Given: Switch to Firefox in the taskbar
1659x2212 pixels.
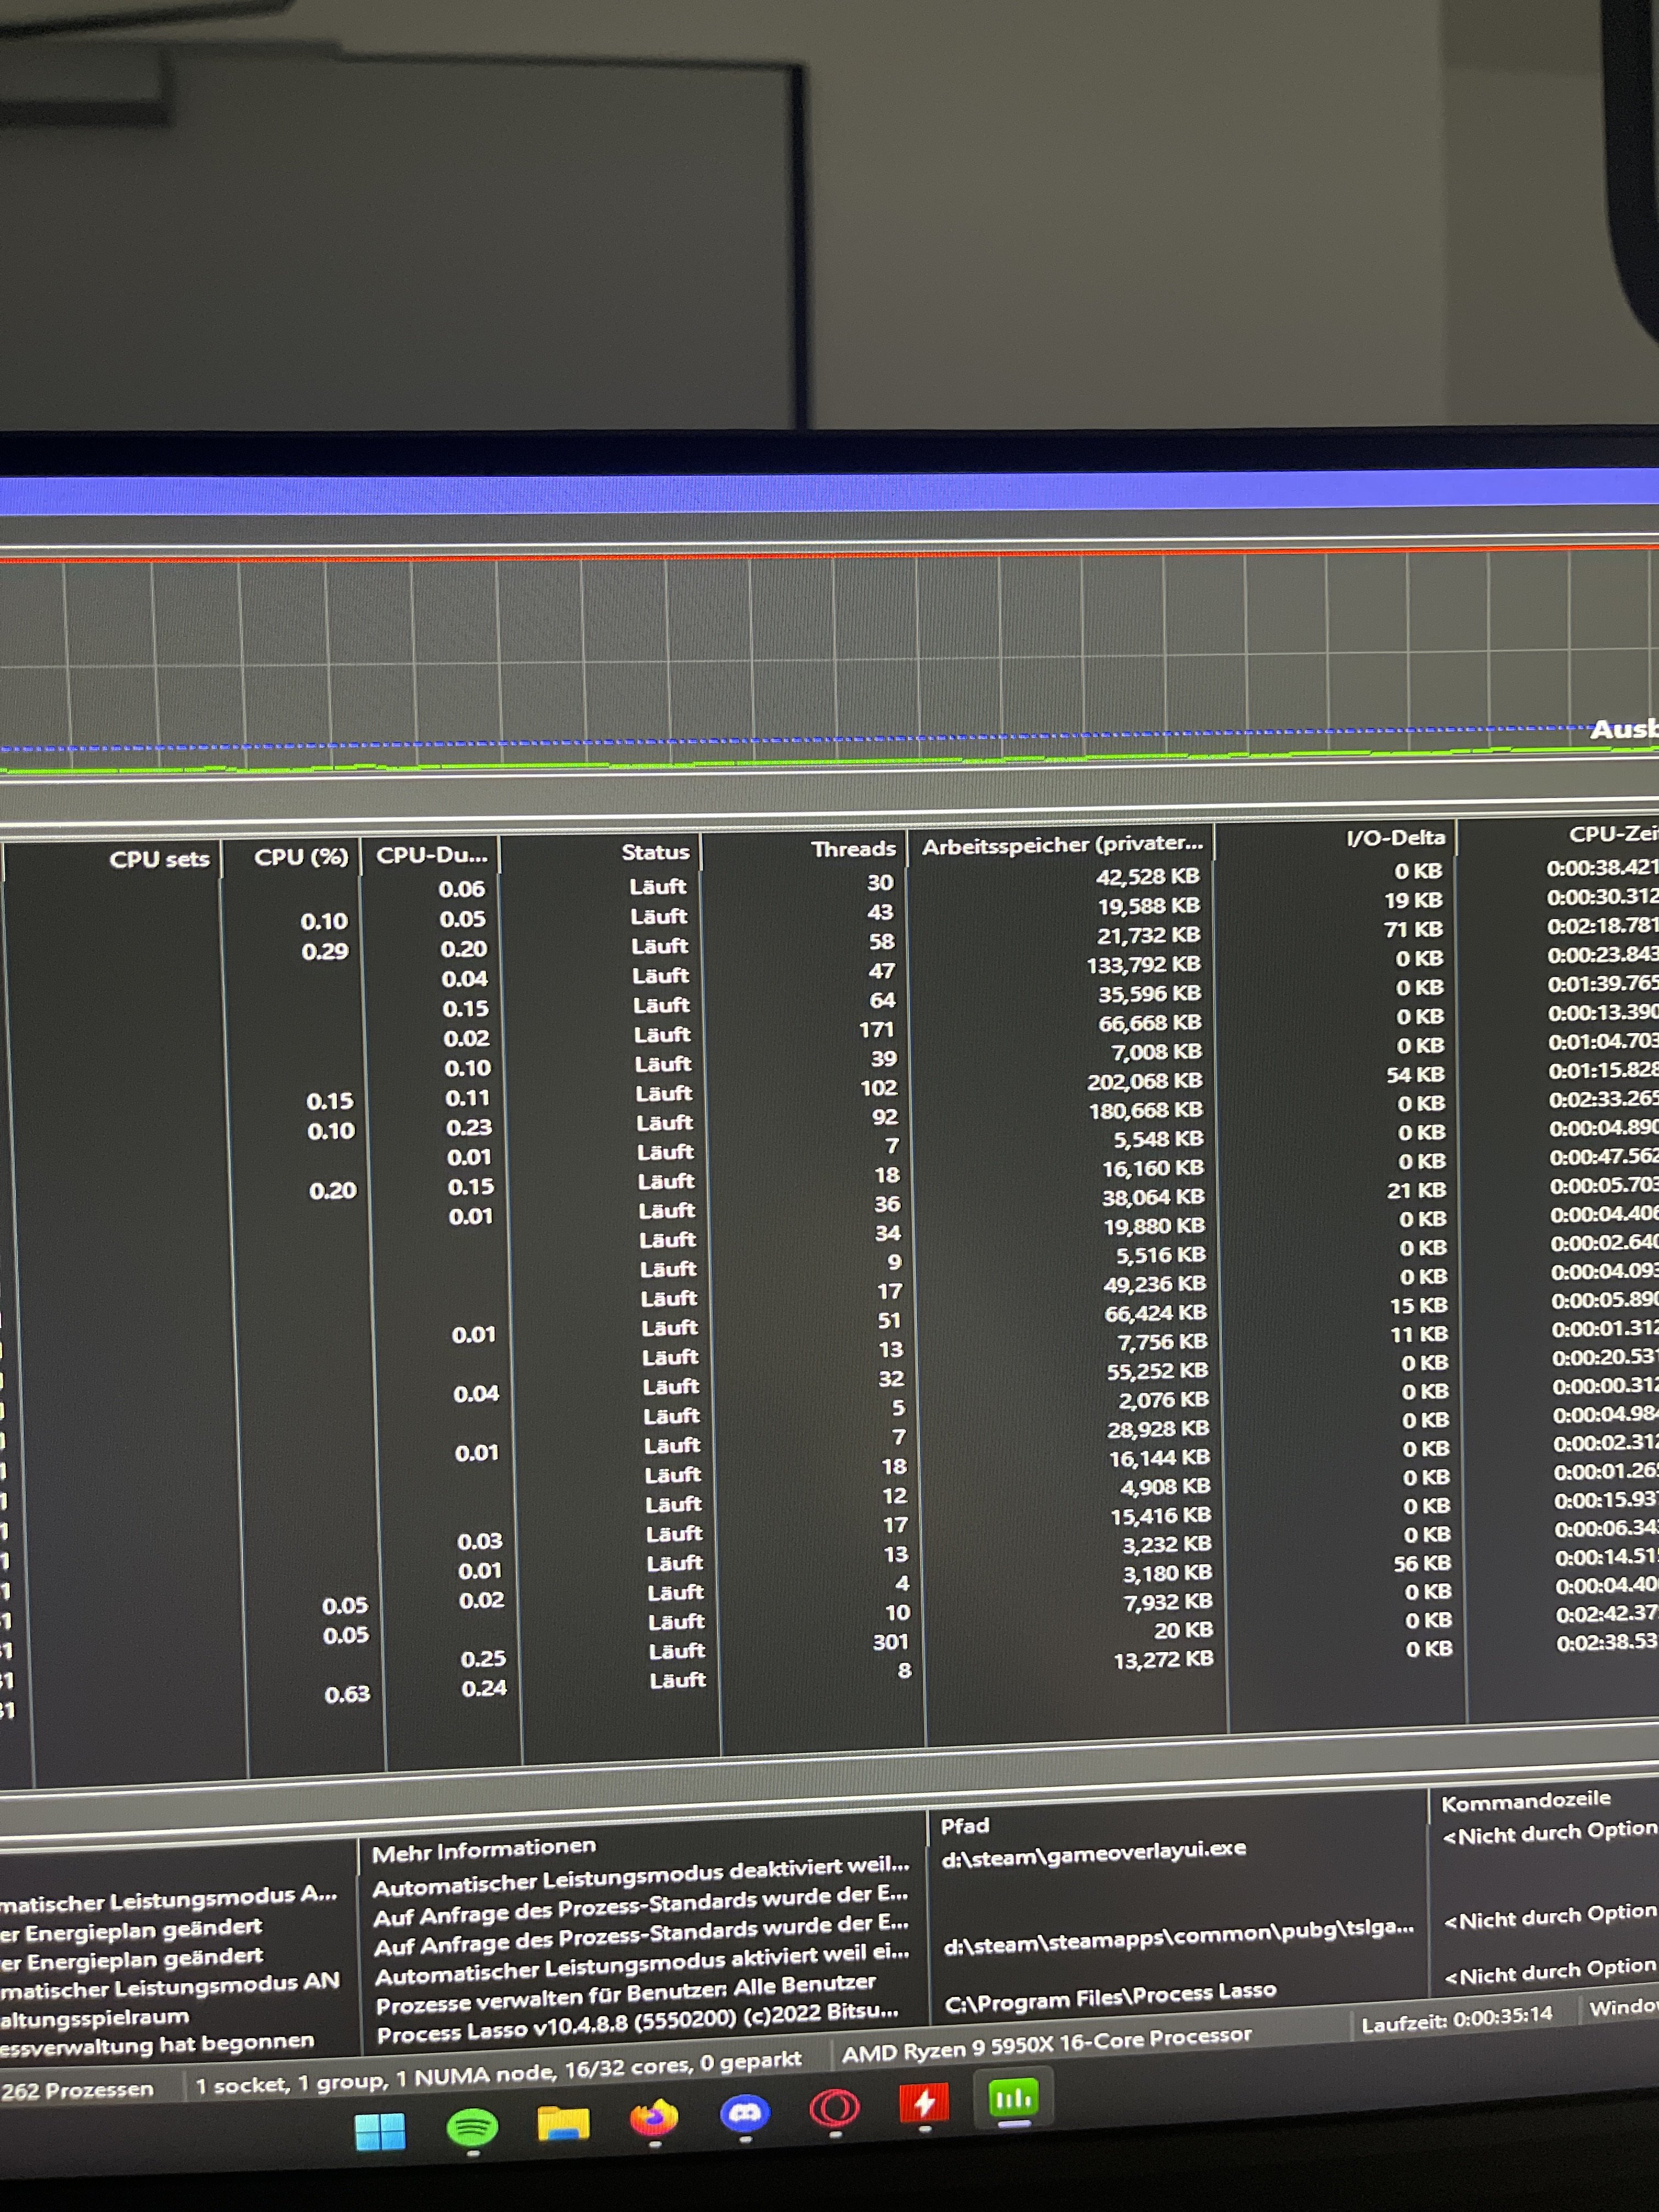Looking at the screenshot, I should tap(654, 2117).
